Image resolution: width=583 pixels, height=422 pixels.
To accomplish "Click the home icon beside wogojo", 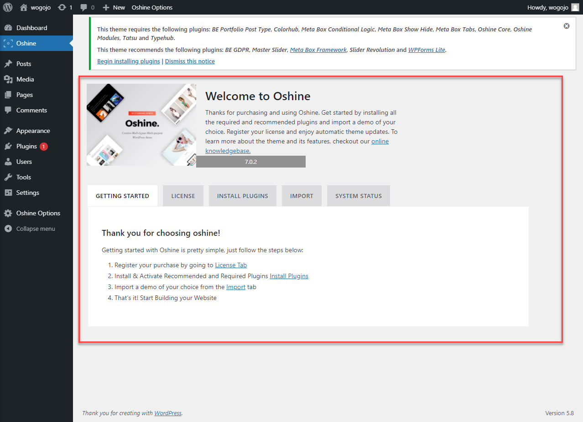I will (24, 7).
